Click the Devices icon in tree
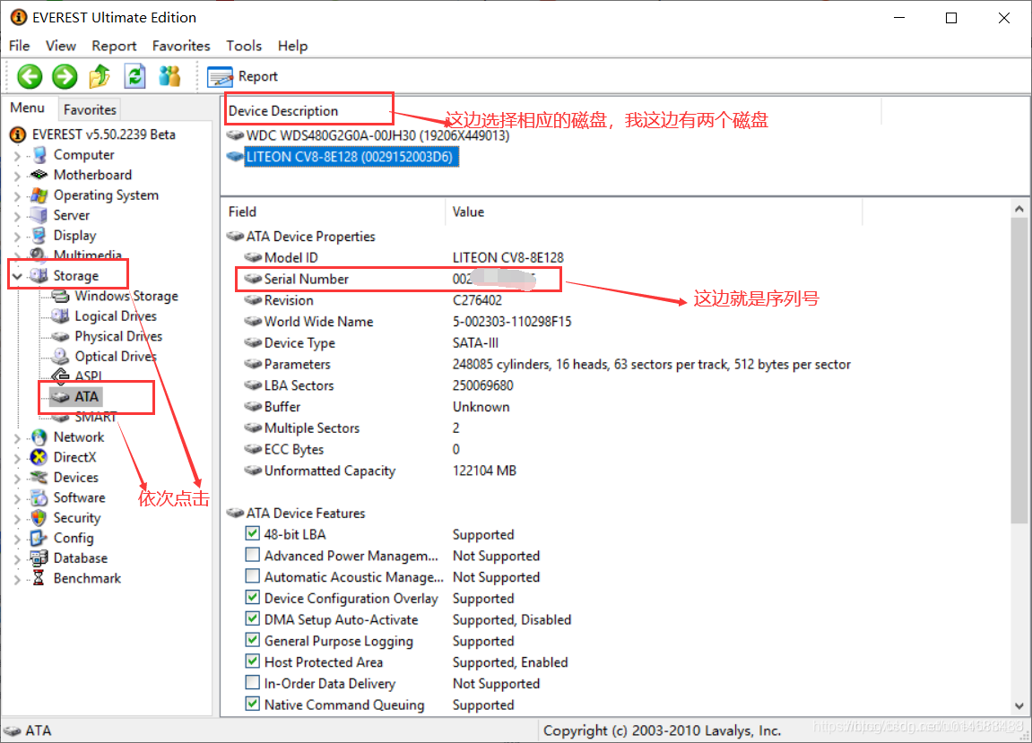Screen dimensions: 1032x743 pyautogui.click(x=39, y=477)
